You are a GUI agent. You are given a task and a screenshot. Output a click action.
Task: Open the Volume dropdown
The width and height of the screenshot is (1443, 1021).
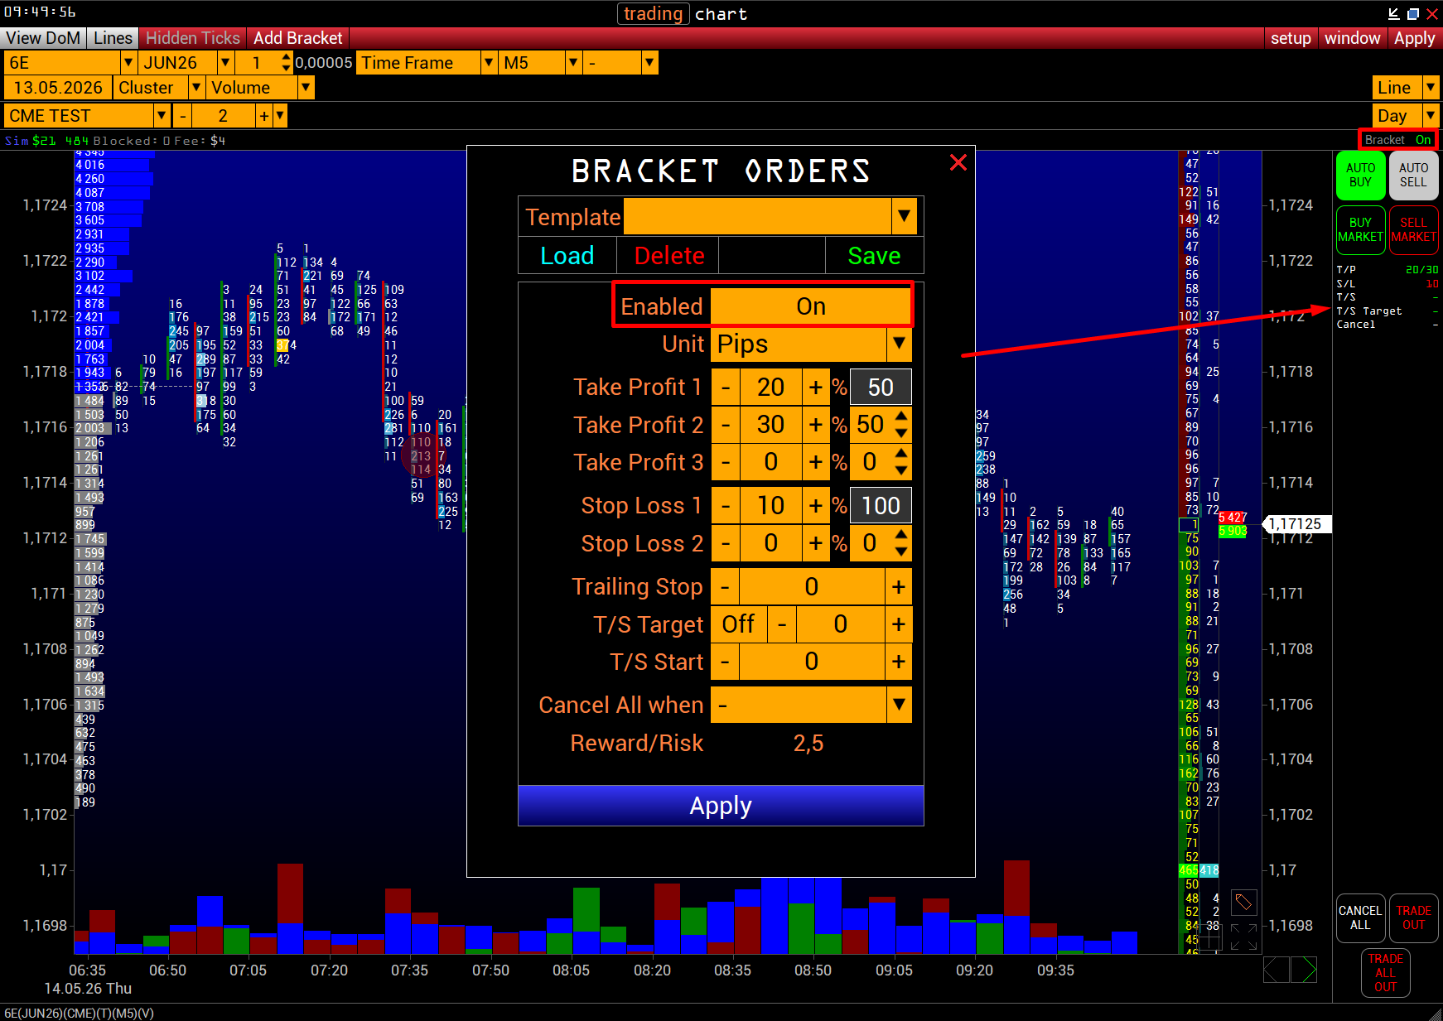306,88
